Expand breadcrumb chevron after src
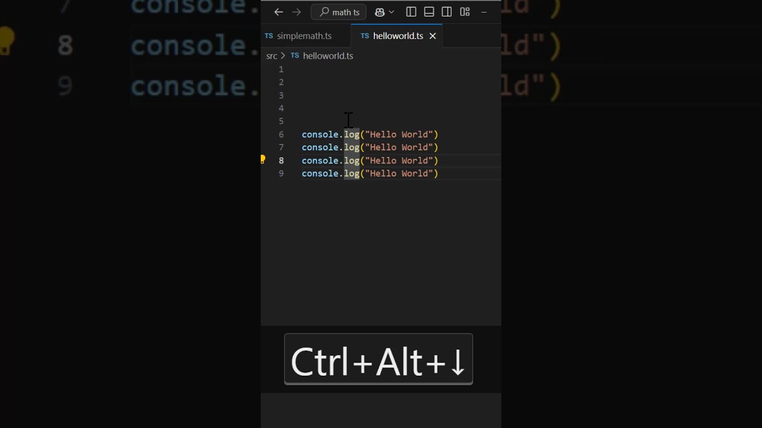 pos(283,56)
